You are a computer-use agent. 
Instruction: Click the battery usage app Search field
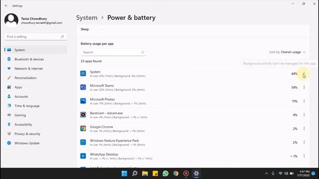pos(113,52)
